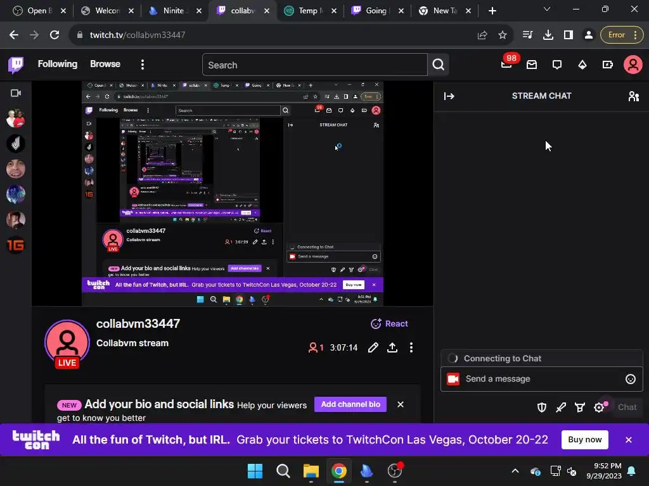Click the Send a message chat field

click(542, 379)
